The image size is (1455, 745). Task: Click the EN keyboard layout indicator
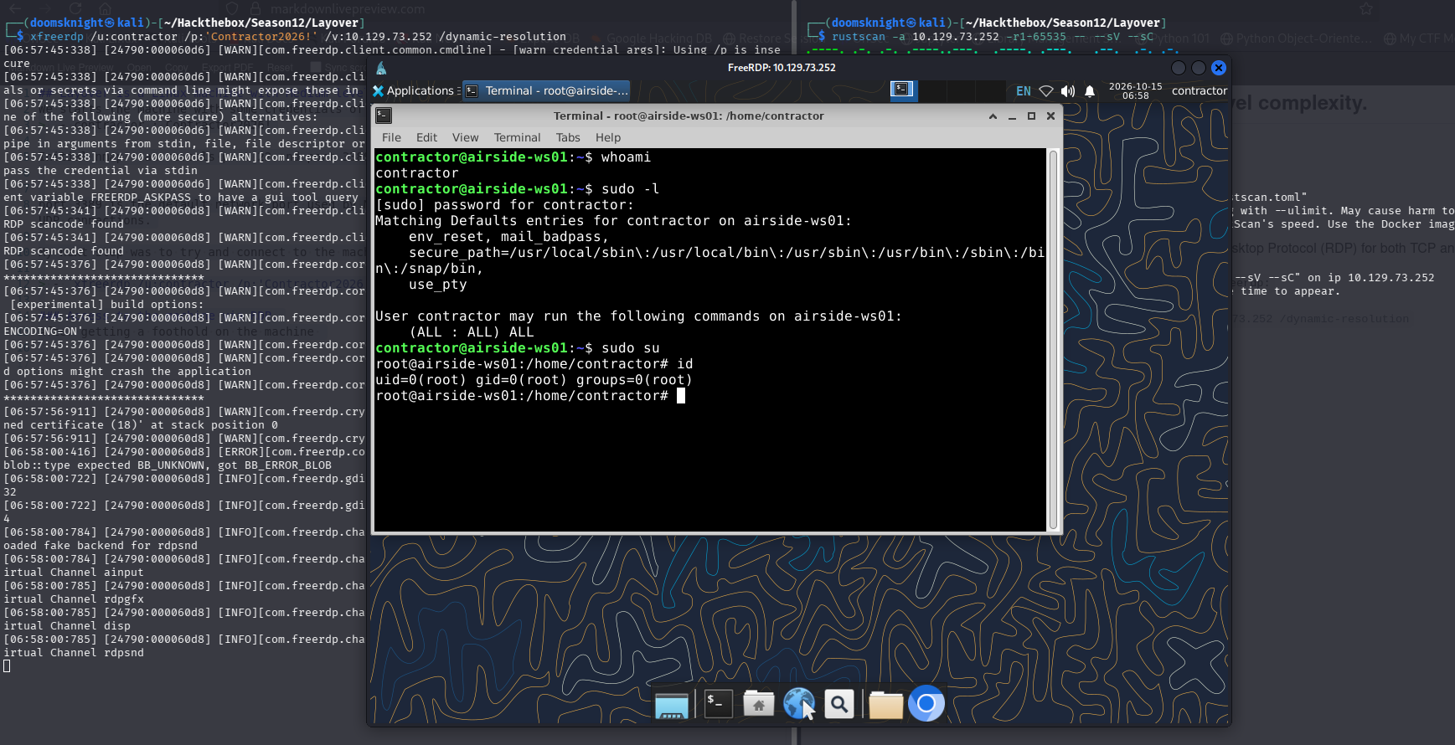[x=1024, y=91]
